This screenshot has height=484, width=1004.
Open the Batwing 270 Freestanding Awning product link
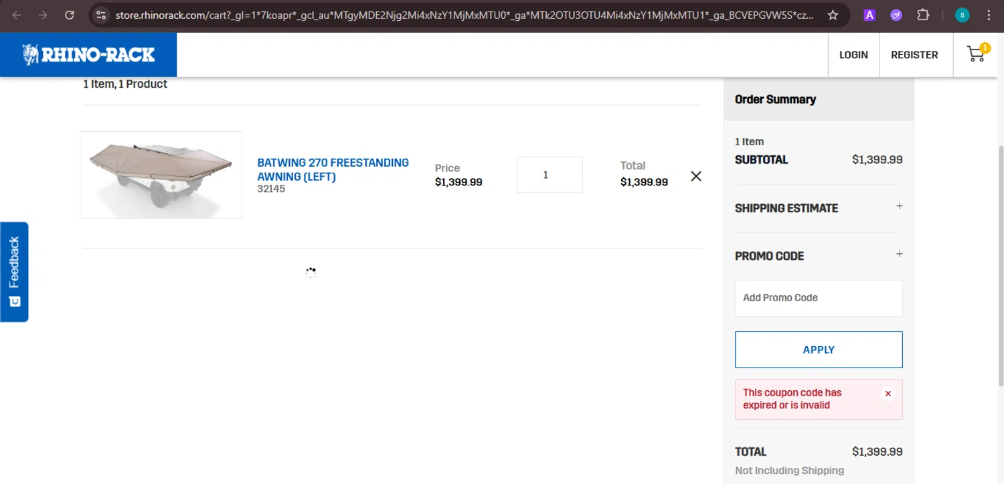[x=333, y=169]
